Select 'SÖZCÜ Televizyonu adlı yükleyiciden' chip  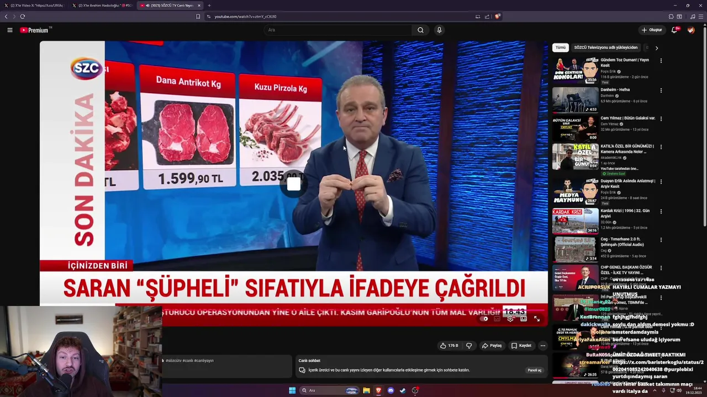pyautogui.click(x=605, y=47)
